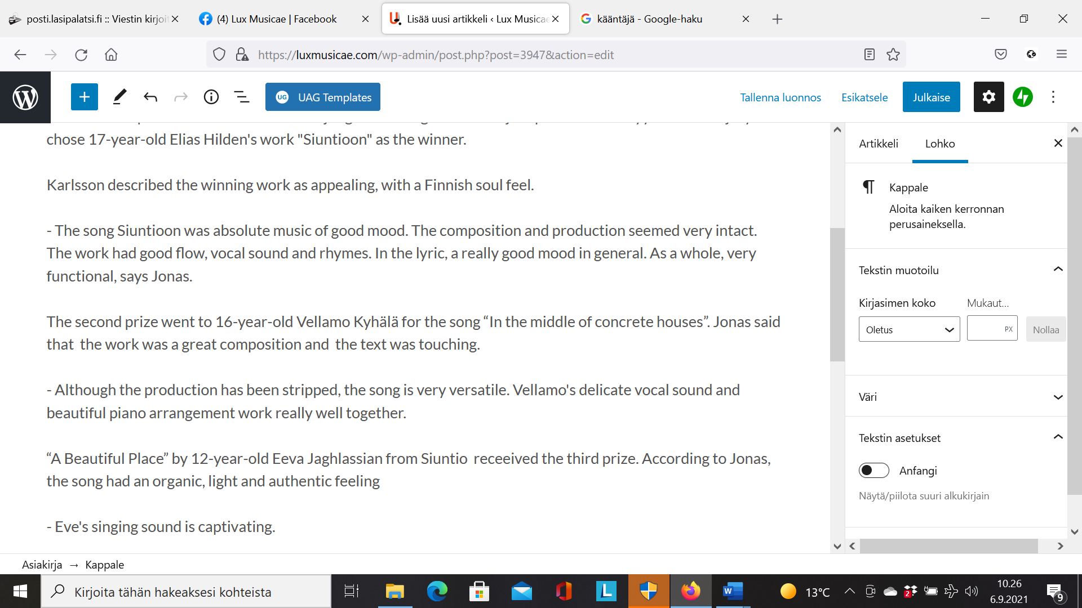Click the settings gear icon

988,97
